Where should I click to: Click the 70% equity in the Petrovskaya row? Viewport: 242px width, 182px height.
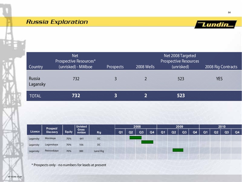[x=69, y=151]
